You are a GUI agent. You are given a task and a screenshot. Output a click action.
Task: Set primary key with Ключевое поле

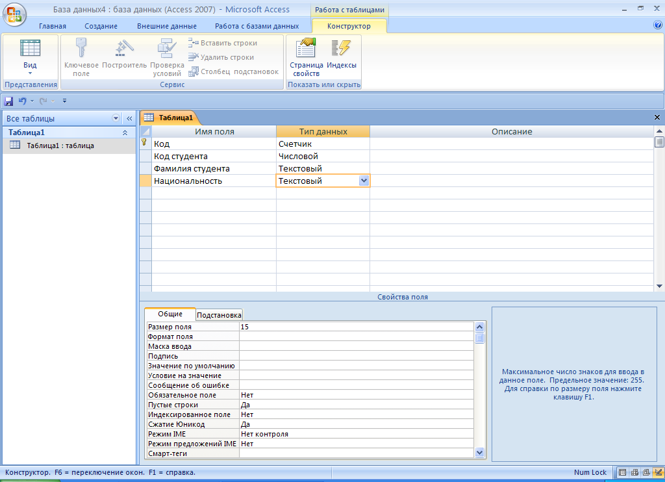coord(81,57)
